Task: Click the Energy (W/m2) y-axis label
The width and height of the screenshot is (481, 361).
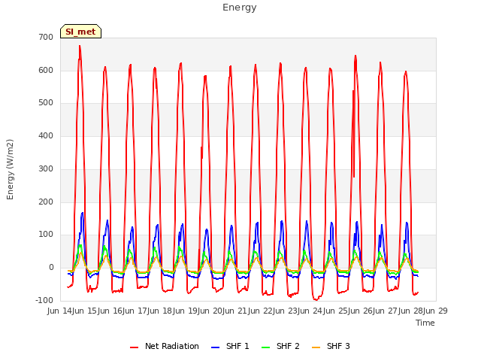Action: pos(10,169)
